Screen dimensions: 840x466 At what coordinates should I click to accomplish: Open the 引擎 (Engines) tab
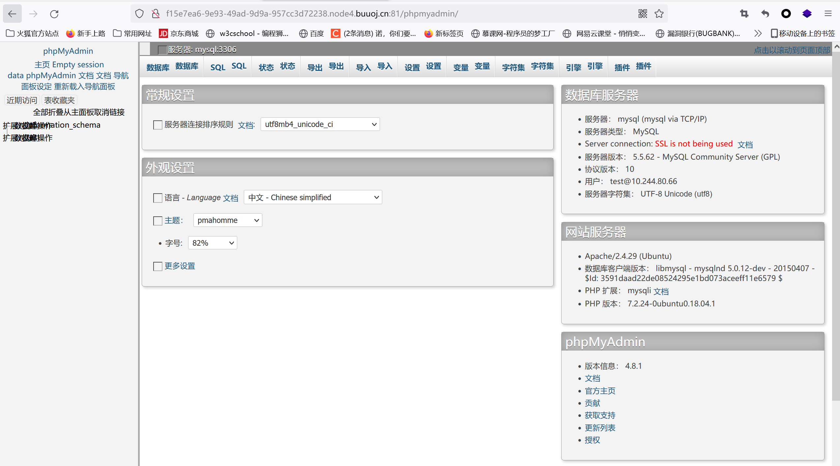(x=584, y=67)
